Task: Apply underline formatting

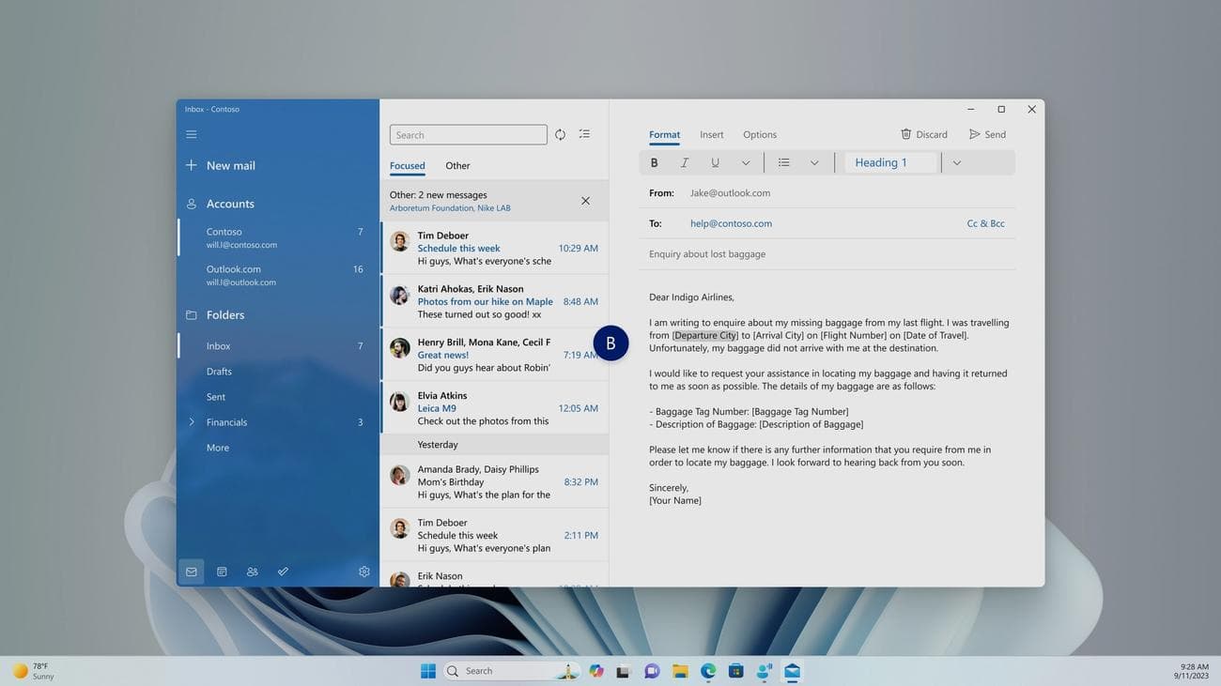Action: (715, 161)
